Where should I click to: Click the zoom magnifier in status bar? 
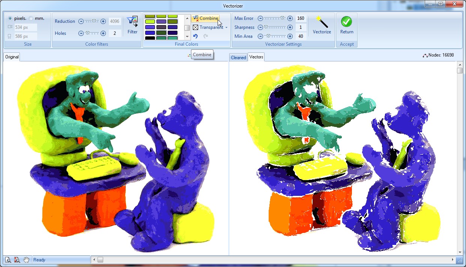(8, 260)
